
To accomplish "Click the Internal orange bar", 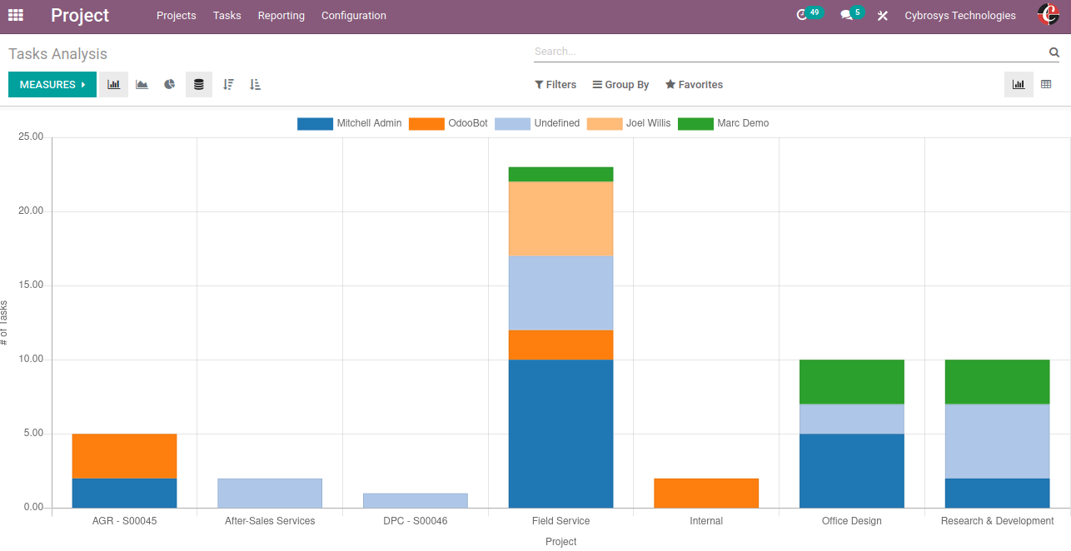I will click(x=706, y=493).
